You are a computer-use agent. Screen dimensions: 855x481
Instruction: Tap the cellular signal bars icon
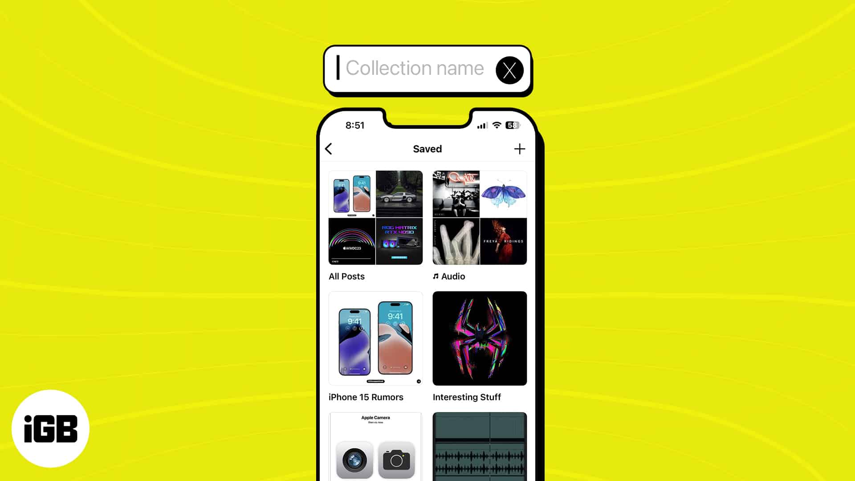pyautogui.click(x=481, y=125)
